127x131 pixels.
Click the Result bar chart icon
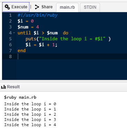pyautogui.click(x=3, y=87)
